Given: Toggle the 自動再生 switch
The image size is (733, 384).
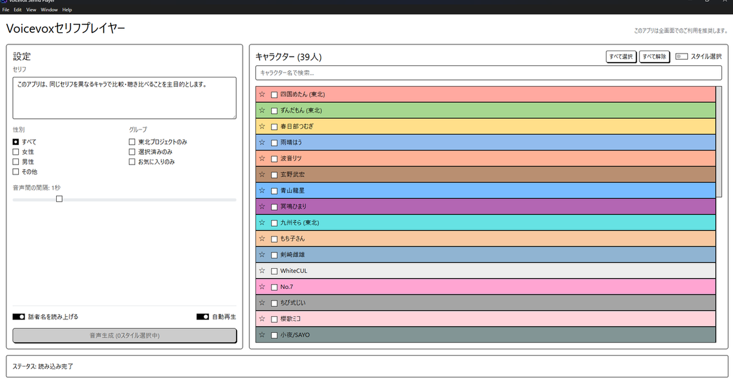Looking at the screenshot, I should (x=203, y=317).
